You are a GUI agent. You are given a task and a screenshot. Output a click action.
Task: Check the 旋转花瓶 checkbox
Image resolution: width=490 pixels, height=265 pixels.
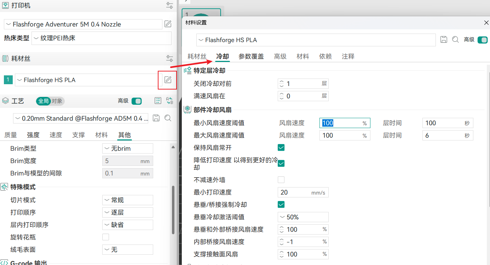click(105, 237)
